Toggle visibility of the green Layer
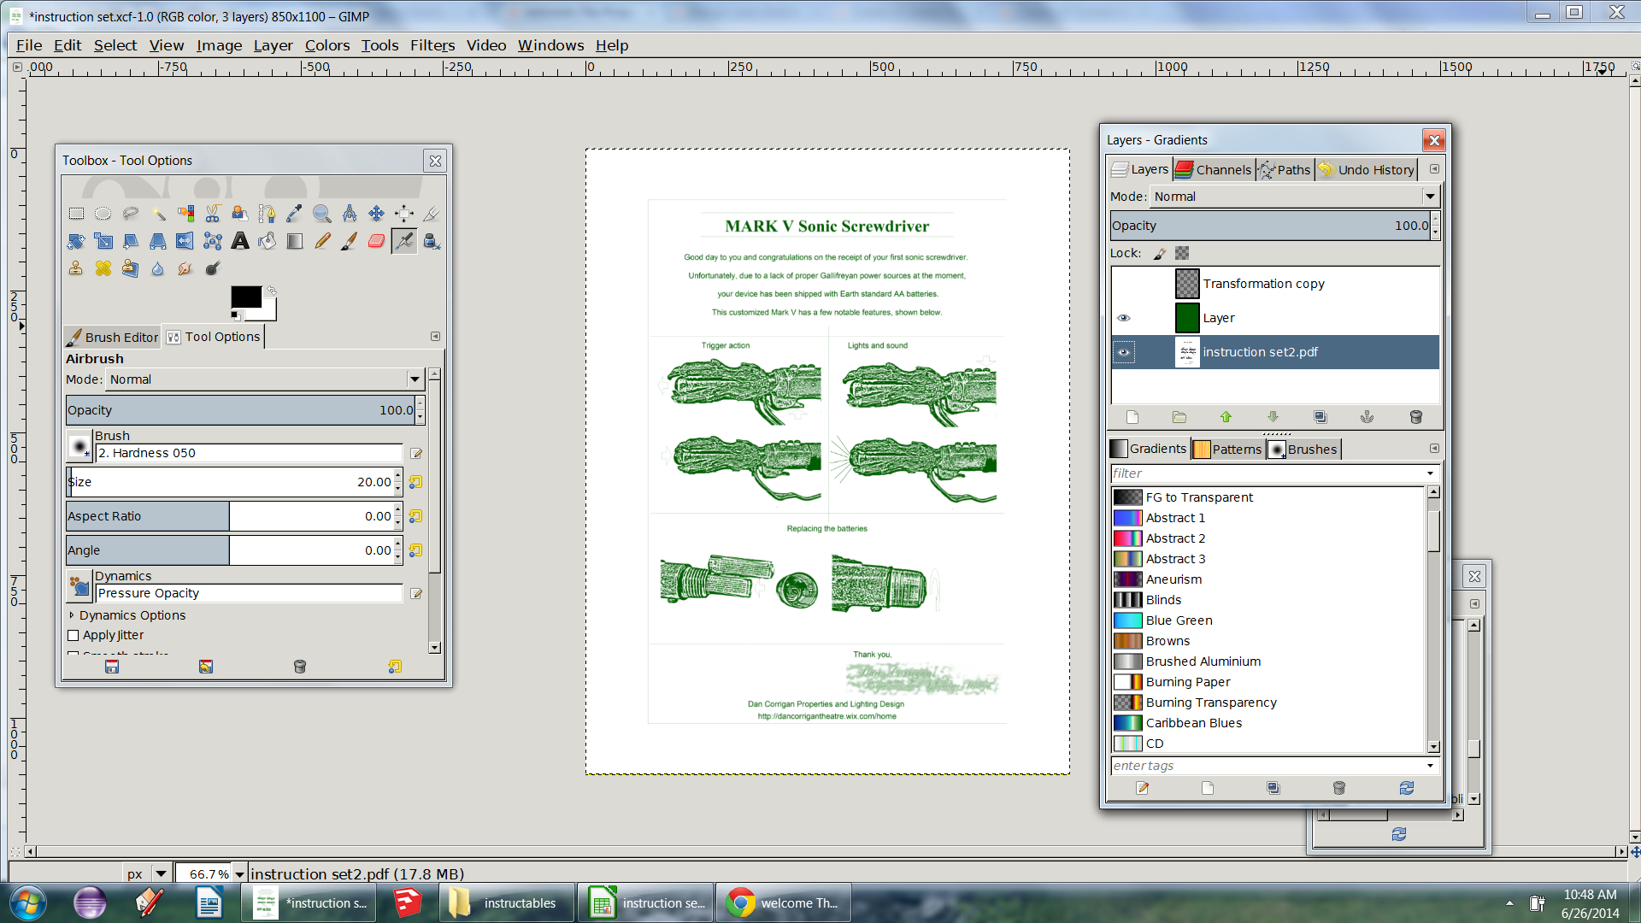This screenshot has width=1641, height=923. click(1124, 318)
